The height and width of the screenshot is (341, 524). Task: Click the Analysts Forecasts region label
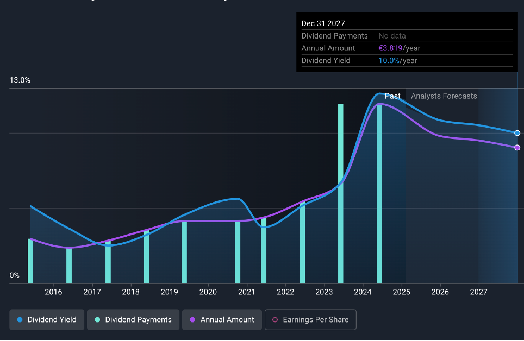(x=444, y=96)
